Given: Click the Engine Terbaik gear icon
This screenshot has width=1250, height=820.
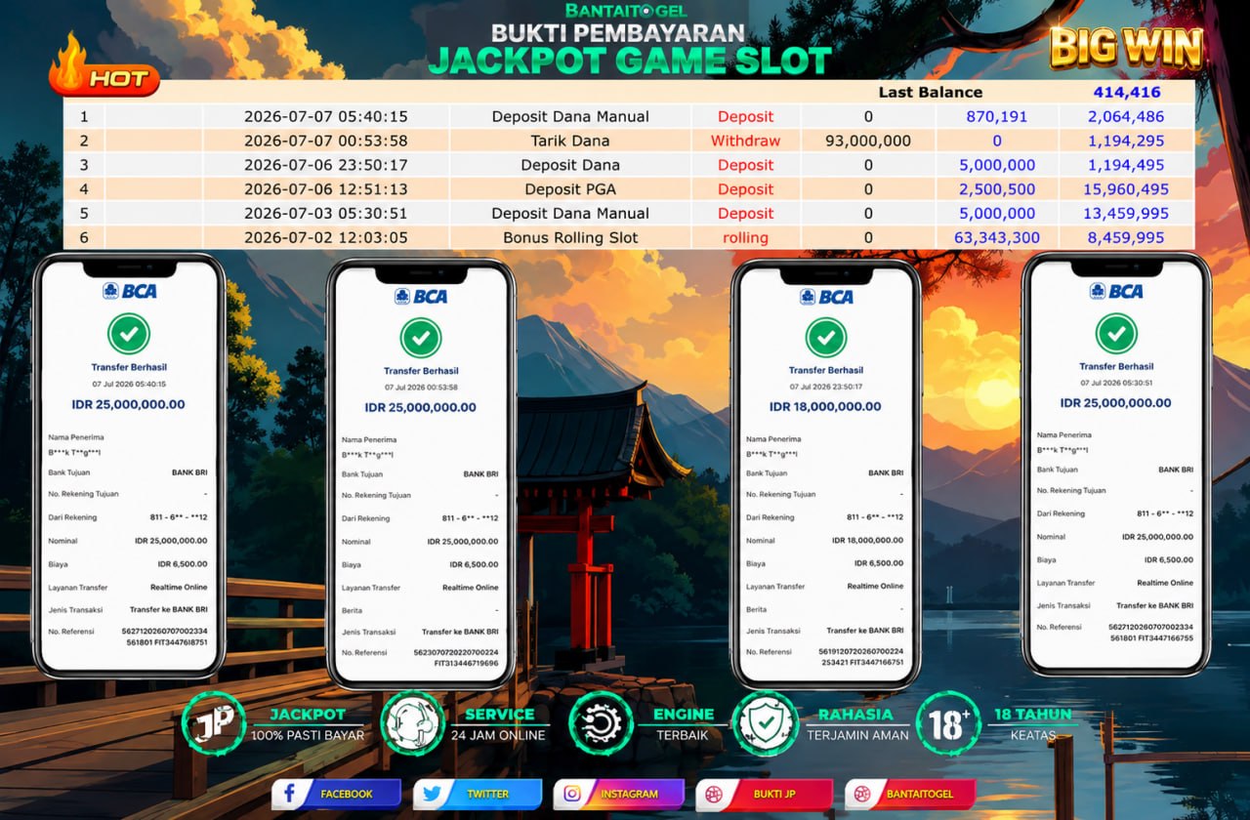Looking at the screenshot, I should 601,723.
